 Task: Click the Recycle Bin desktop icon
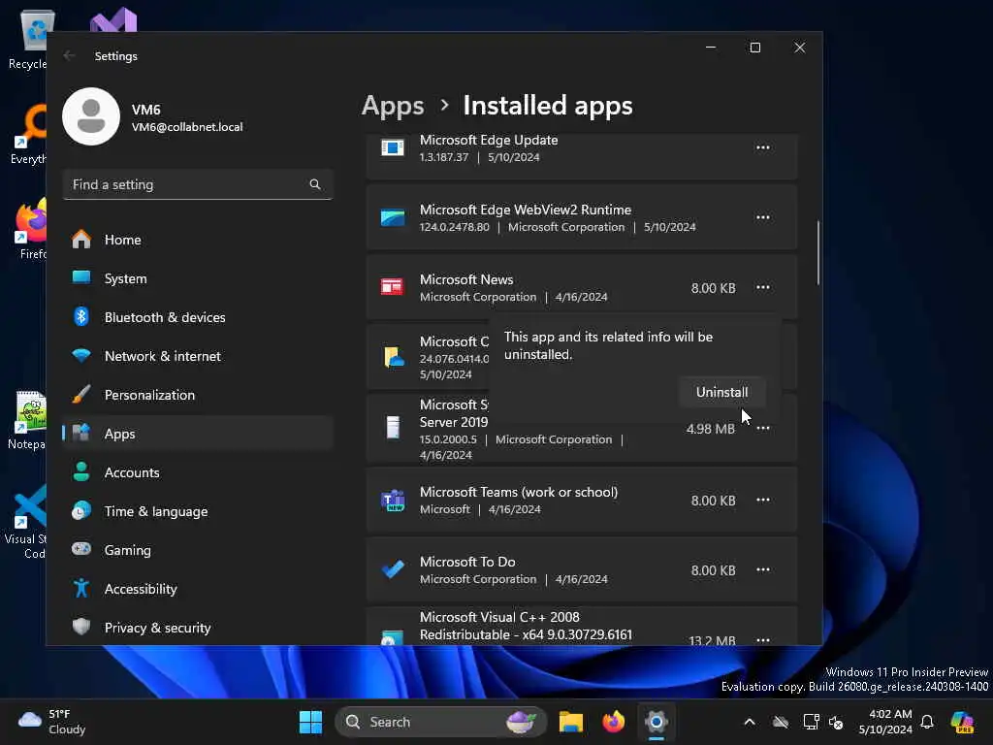point(30,39)
